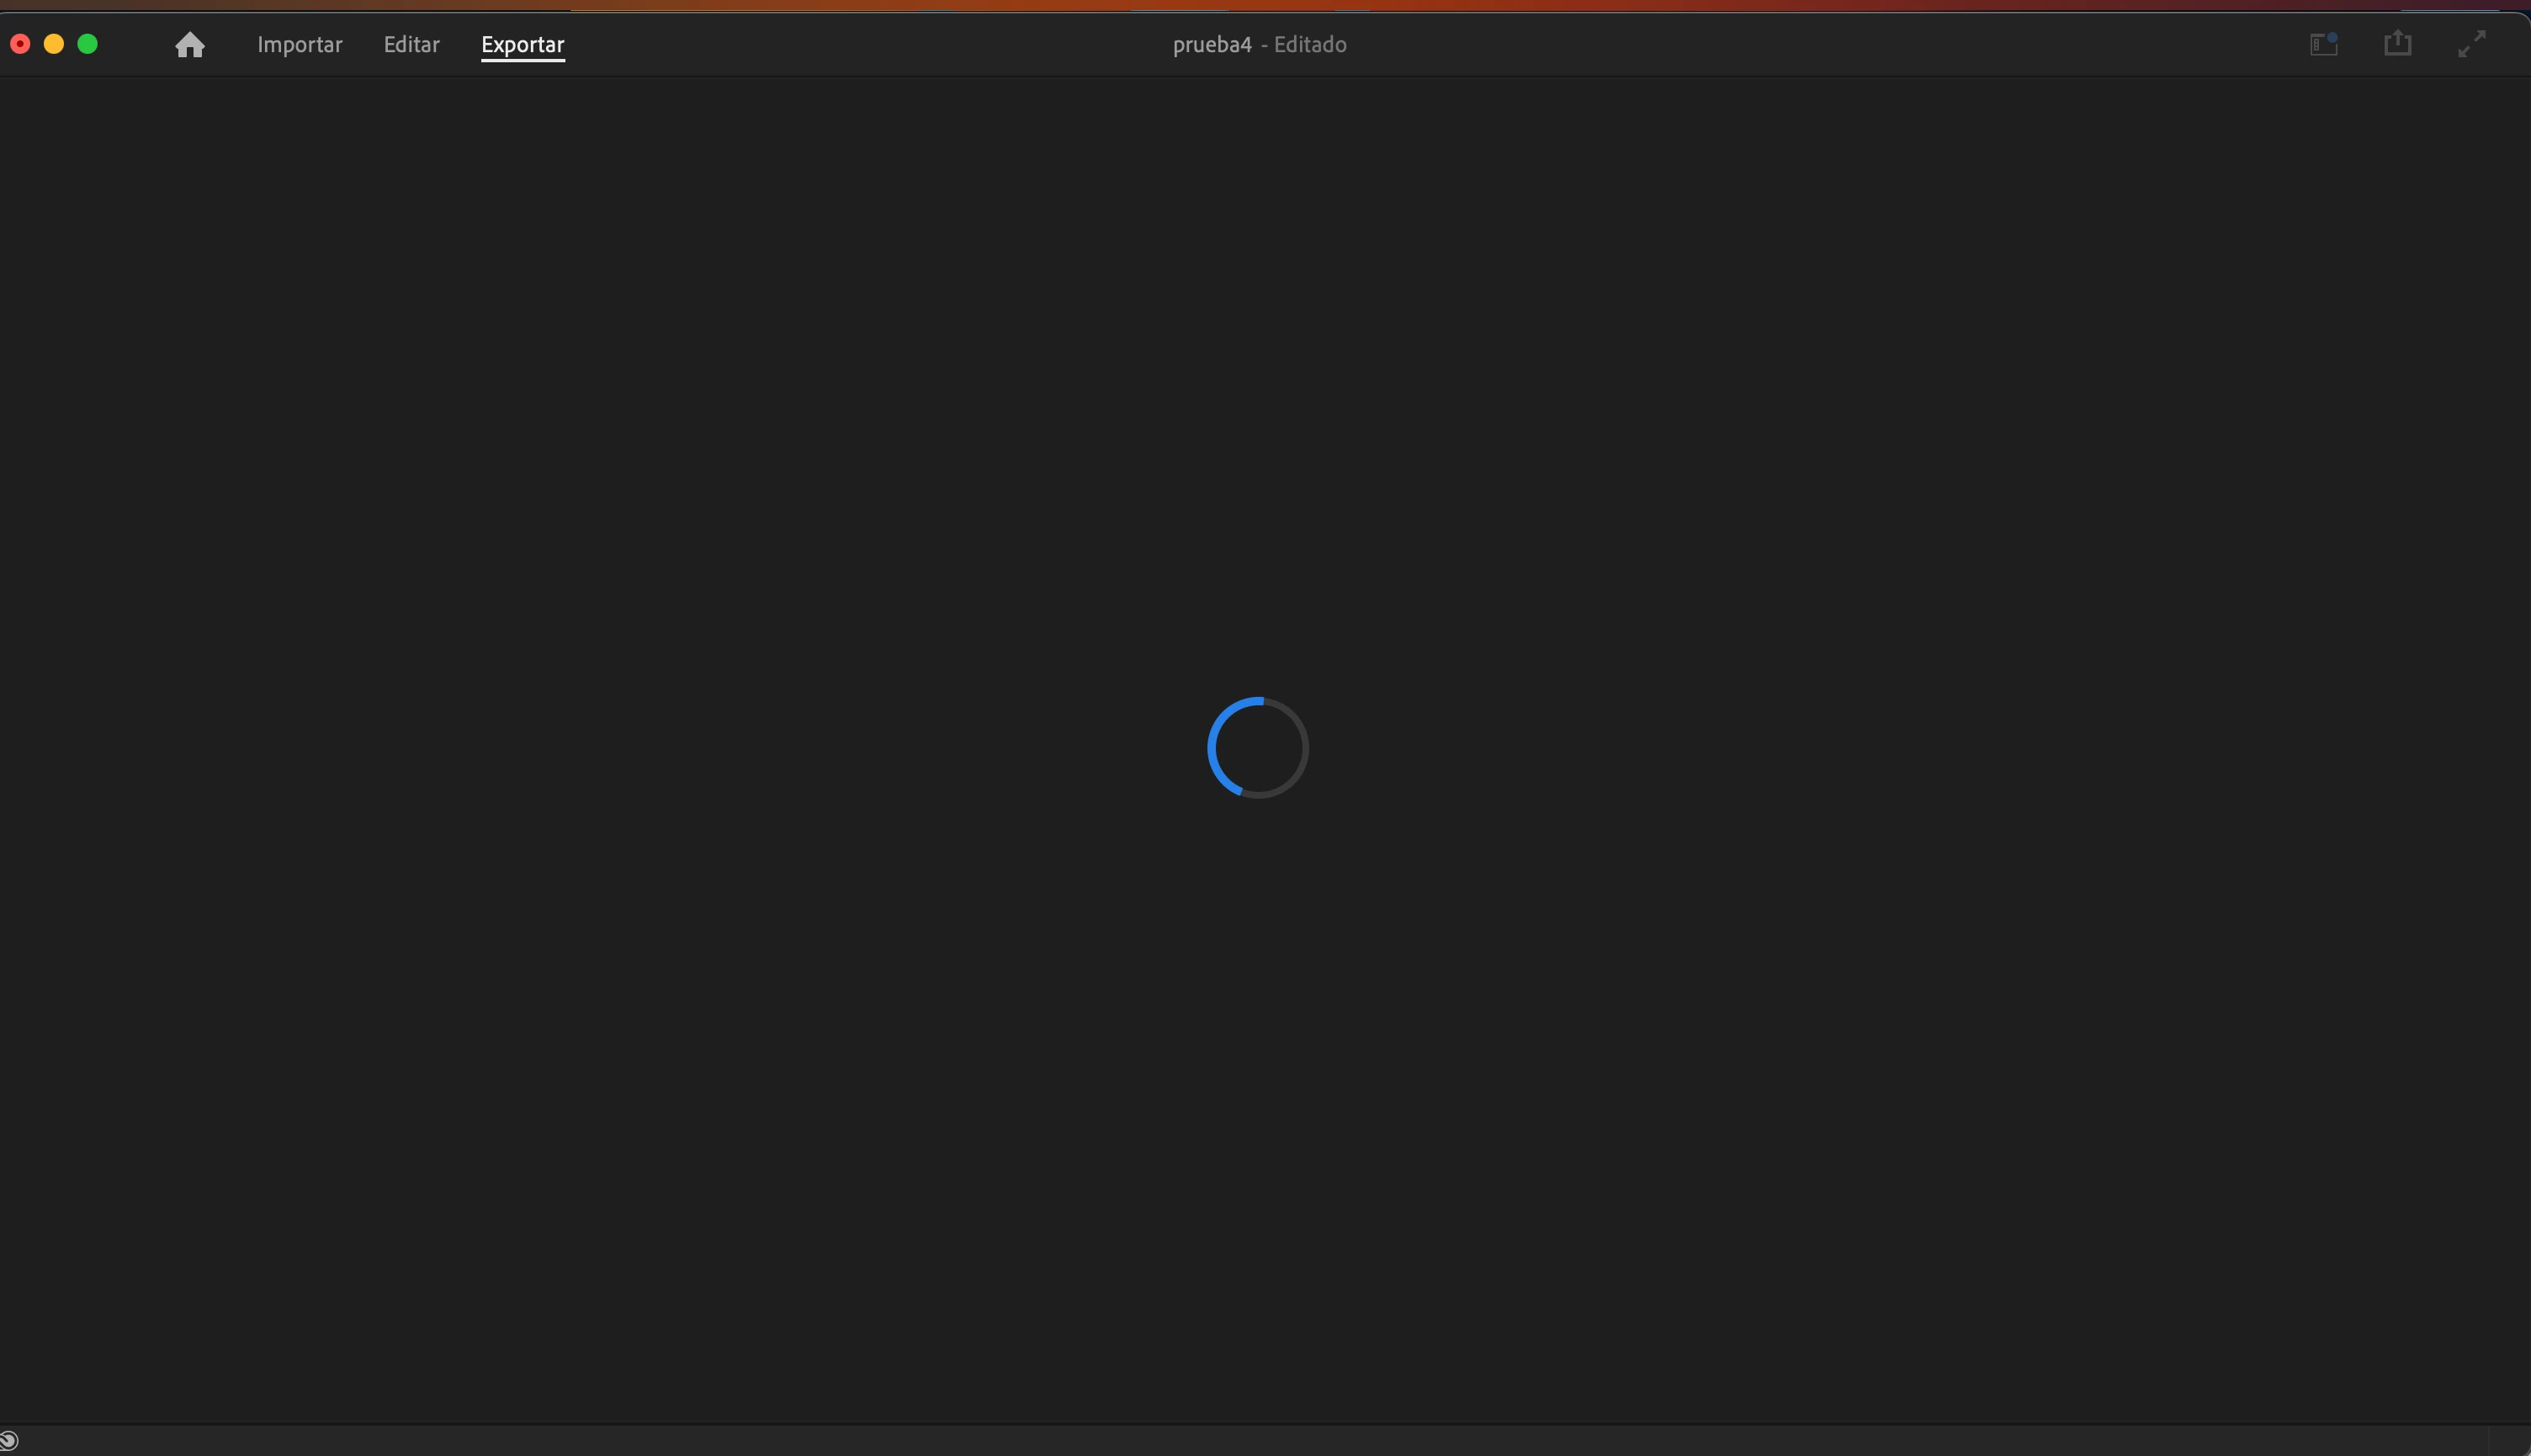The width and height of the screenshot is (2531, 1456).
Task: Click the prueba4 project title
Action: (1212, 45)
